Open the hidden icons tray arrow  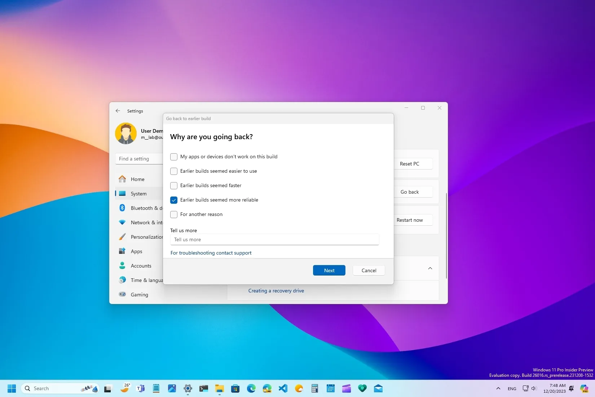tap(498, 388)
